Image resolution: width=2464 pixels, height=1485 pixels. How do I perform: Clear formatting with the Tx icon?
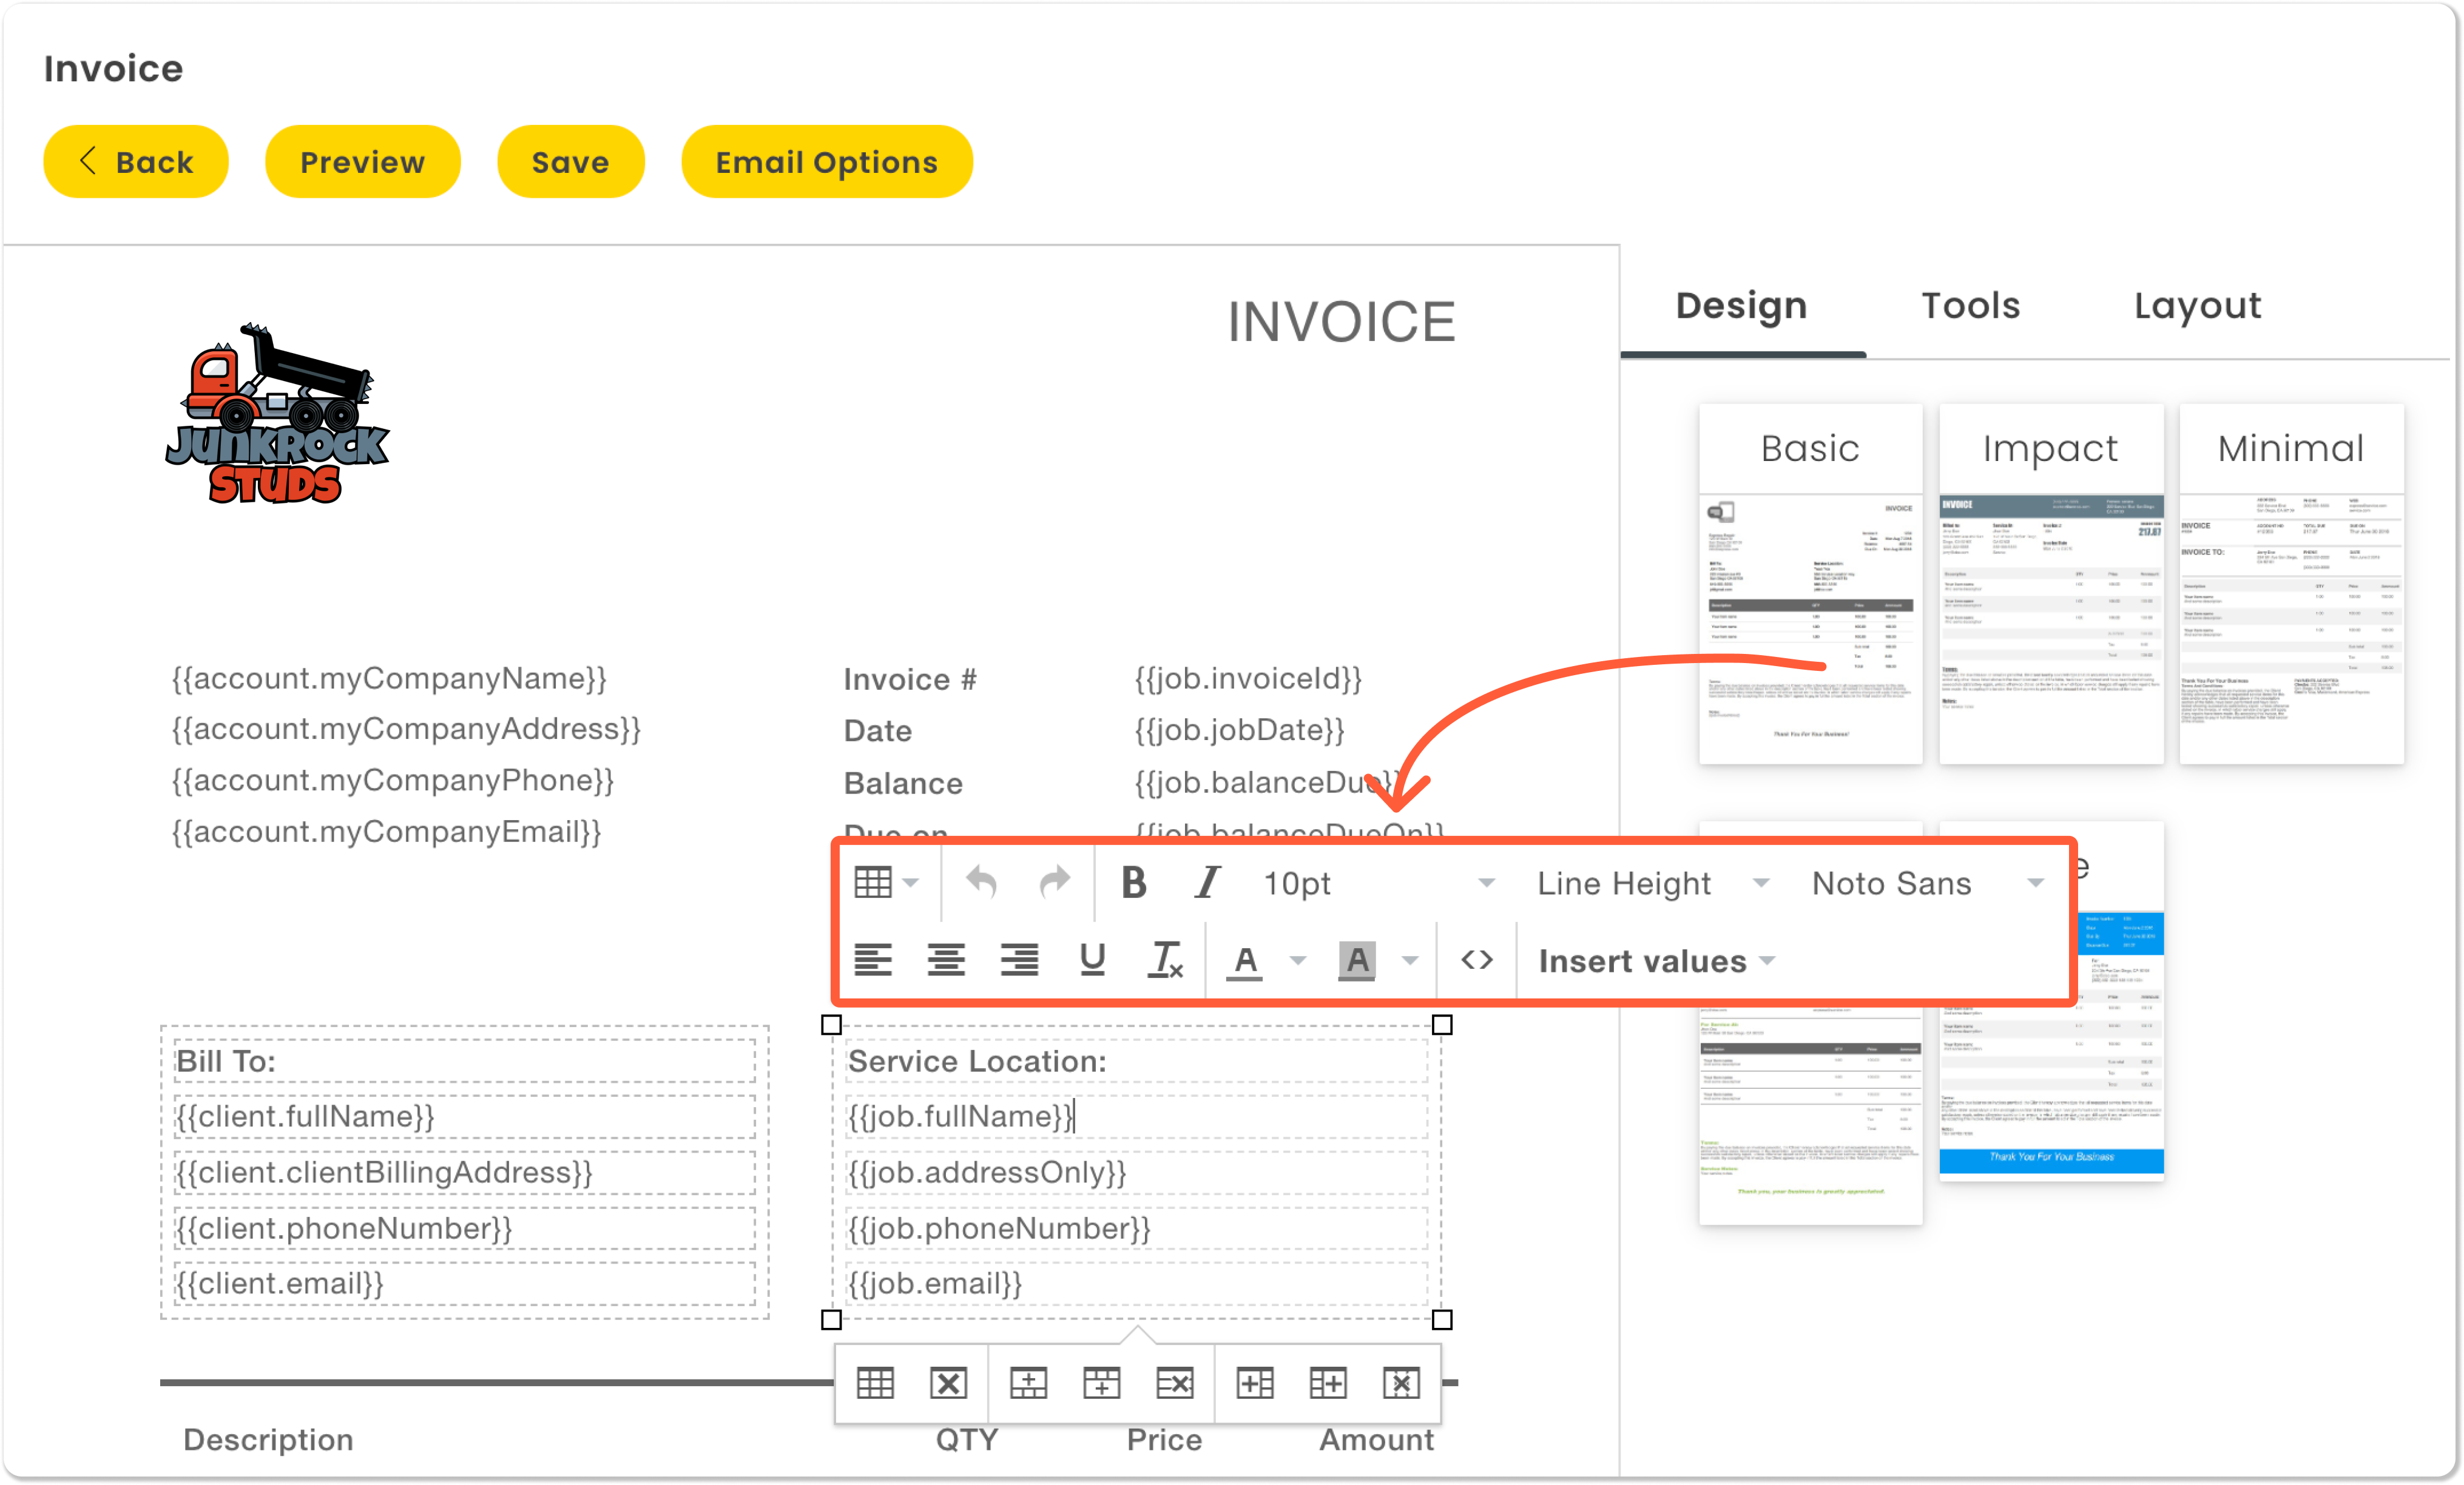[x=1165, y=960]
